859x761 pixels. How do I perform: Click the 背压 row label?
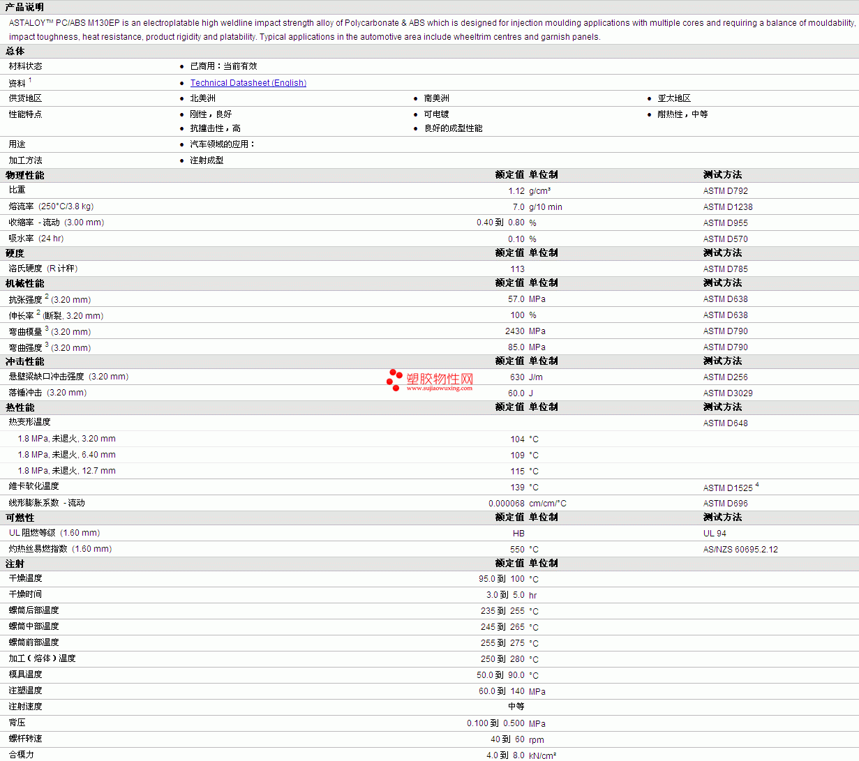tap(17, 723)
